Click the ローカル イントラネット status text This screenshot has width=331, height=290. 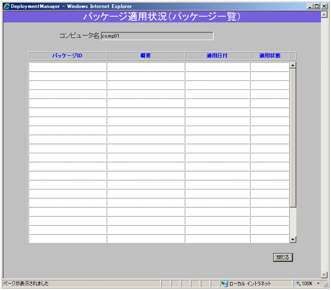[x=250, y=283]
